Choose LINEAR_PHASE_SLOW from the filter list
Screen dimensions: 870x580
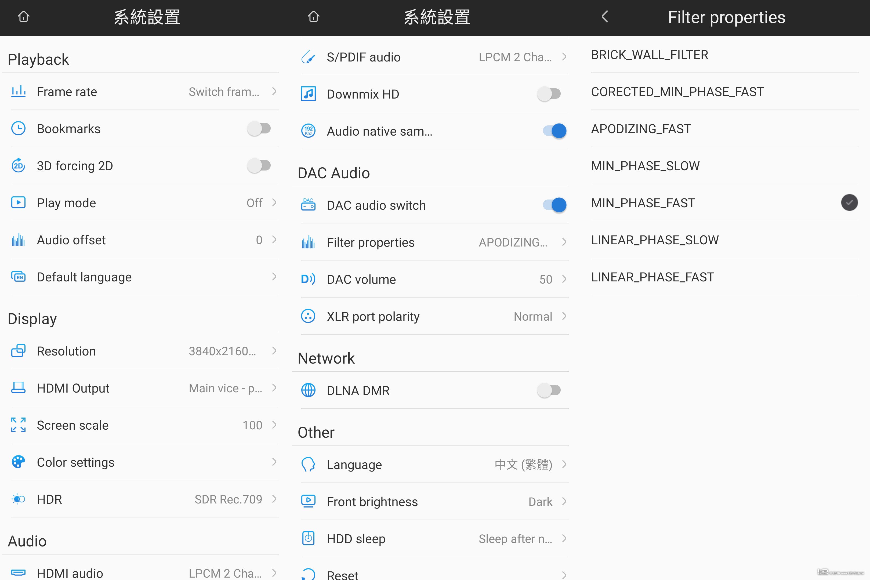coord(655,240)
